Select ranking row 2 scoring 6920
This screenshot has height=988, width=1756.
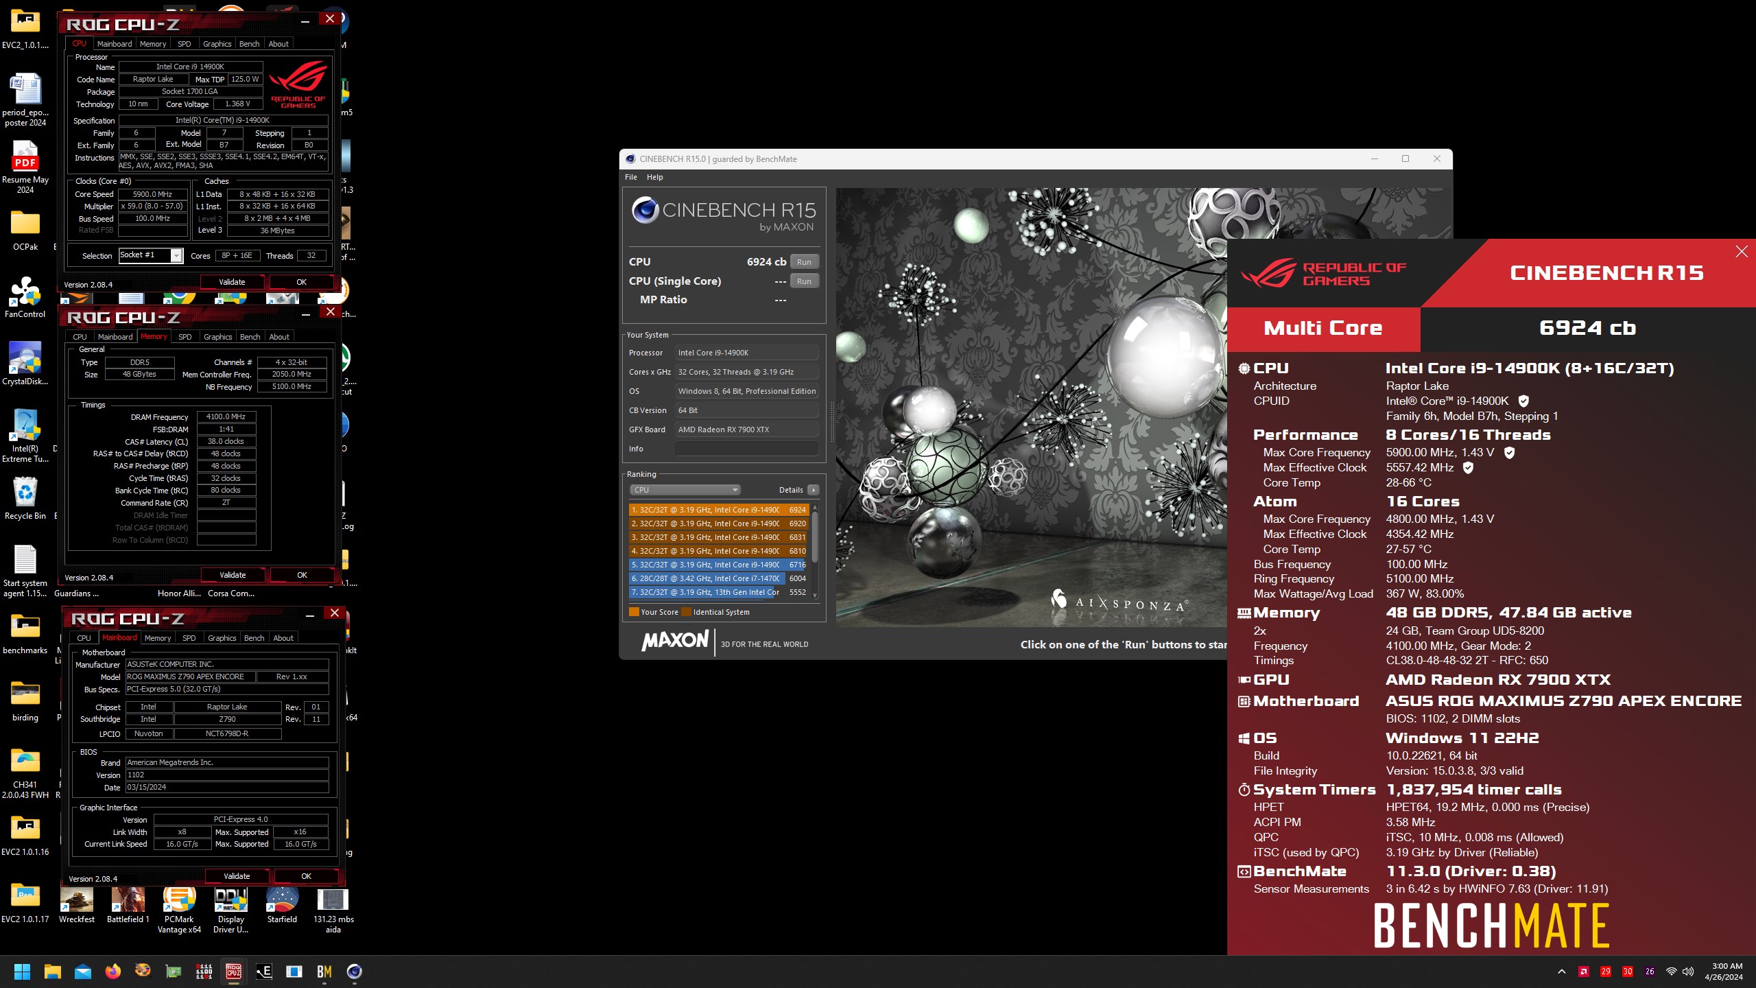(718, 524)
